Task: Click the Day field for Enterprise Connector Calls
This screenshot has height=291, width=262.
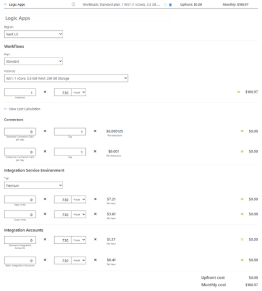Action: click(x=70, y=152)
